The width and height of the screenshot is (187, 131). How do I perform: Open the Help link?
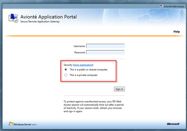tap(176, 32)
